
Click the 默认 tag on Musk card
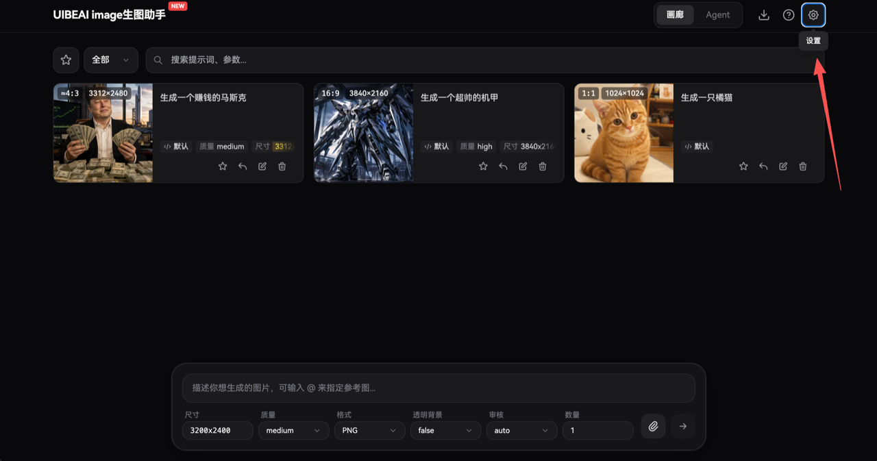(x=176, y=147)
